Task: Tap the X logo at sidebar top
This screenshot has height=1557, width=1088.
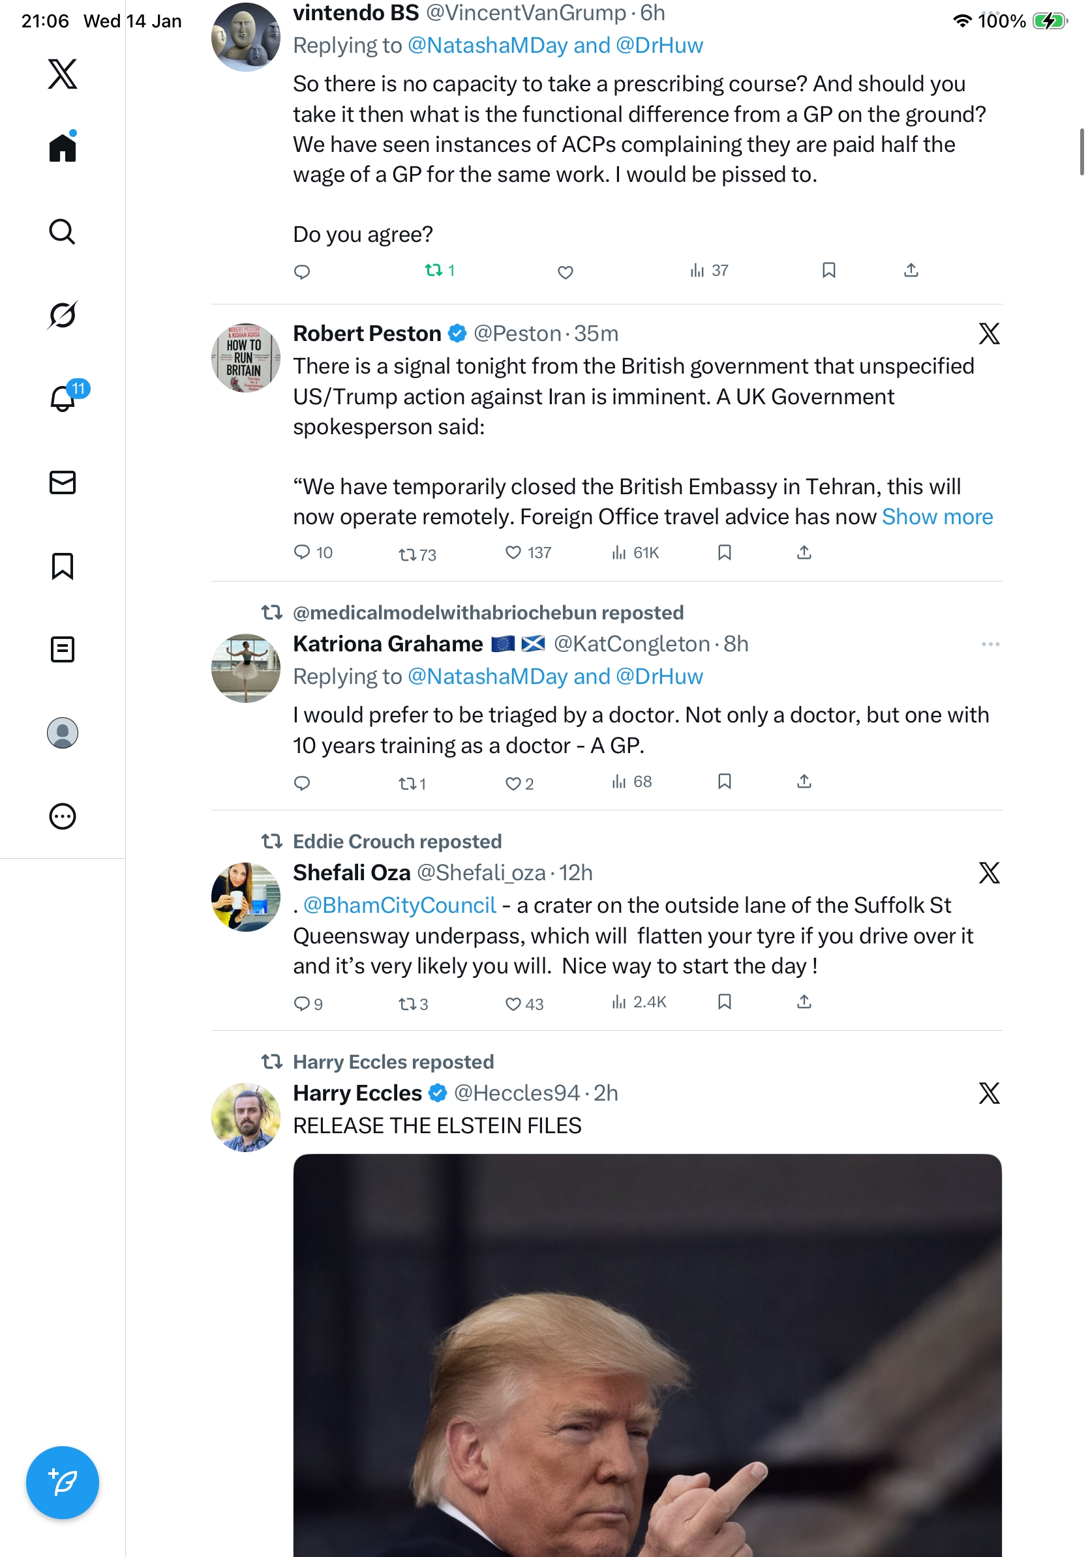Action: [63, 74]
